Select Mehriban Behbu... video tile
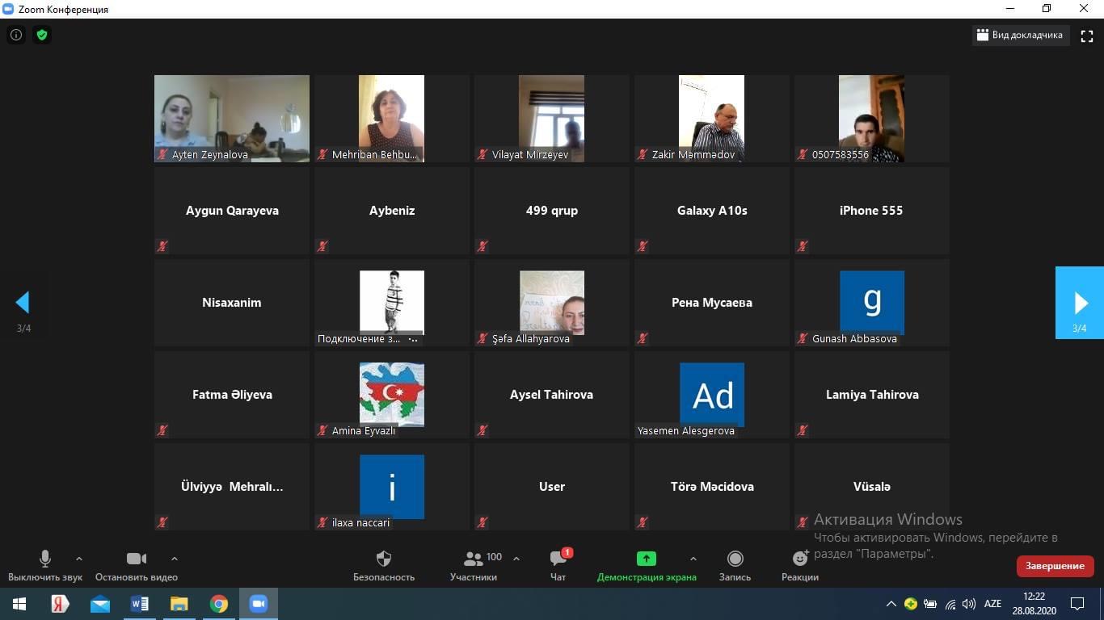 click(392, 119)
